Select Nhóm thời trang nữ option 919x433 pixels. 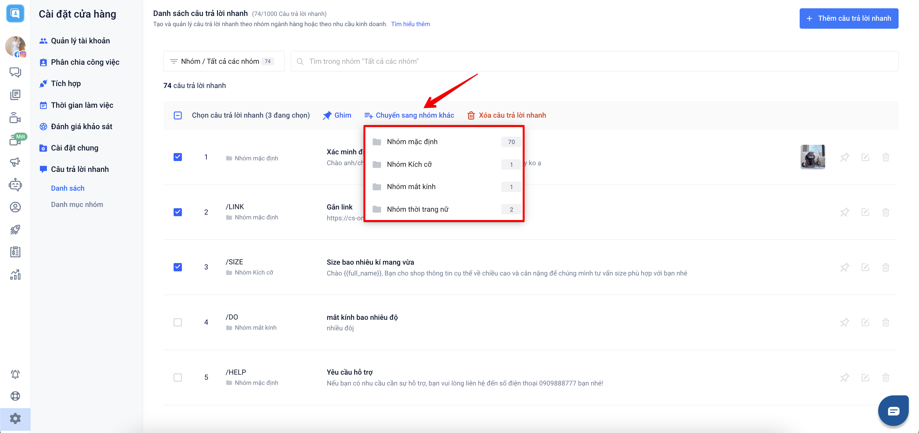[x=417, y=209]
